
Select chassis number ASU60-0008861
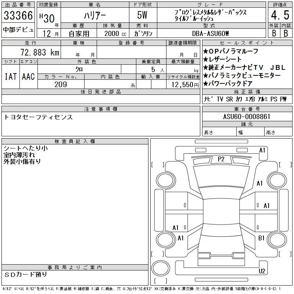tap(247, 117)
